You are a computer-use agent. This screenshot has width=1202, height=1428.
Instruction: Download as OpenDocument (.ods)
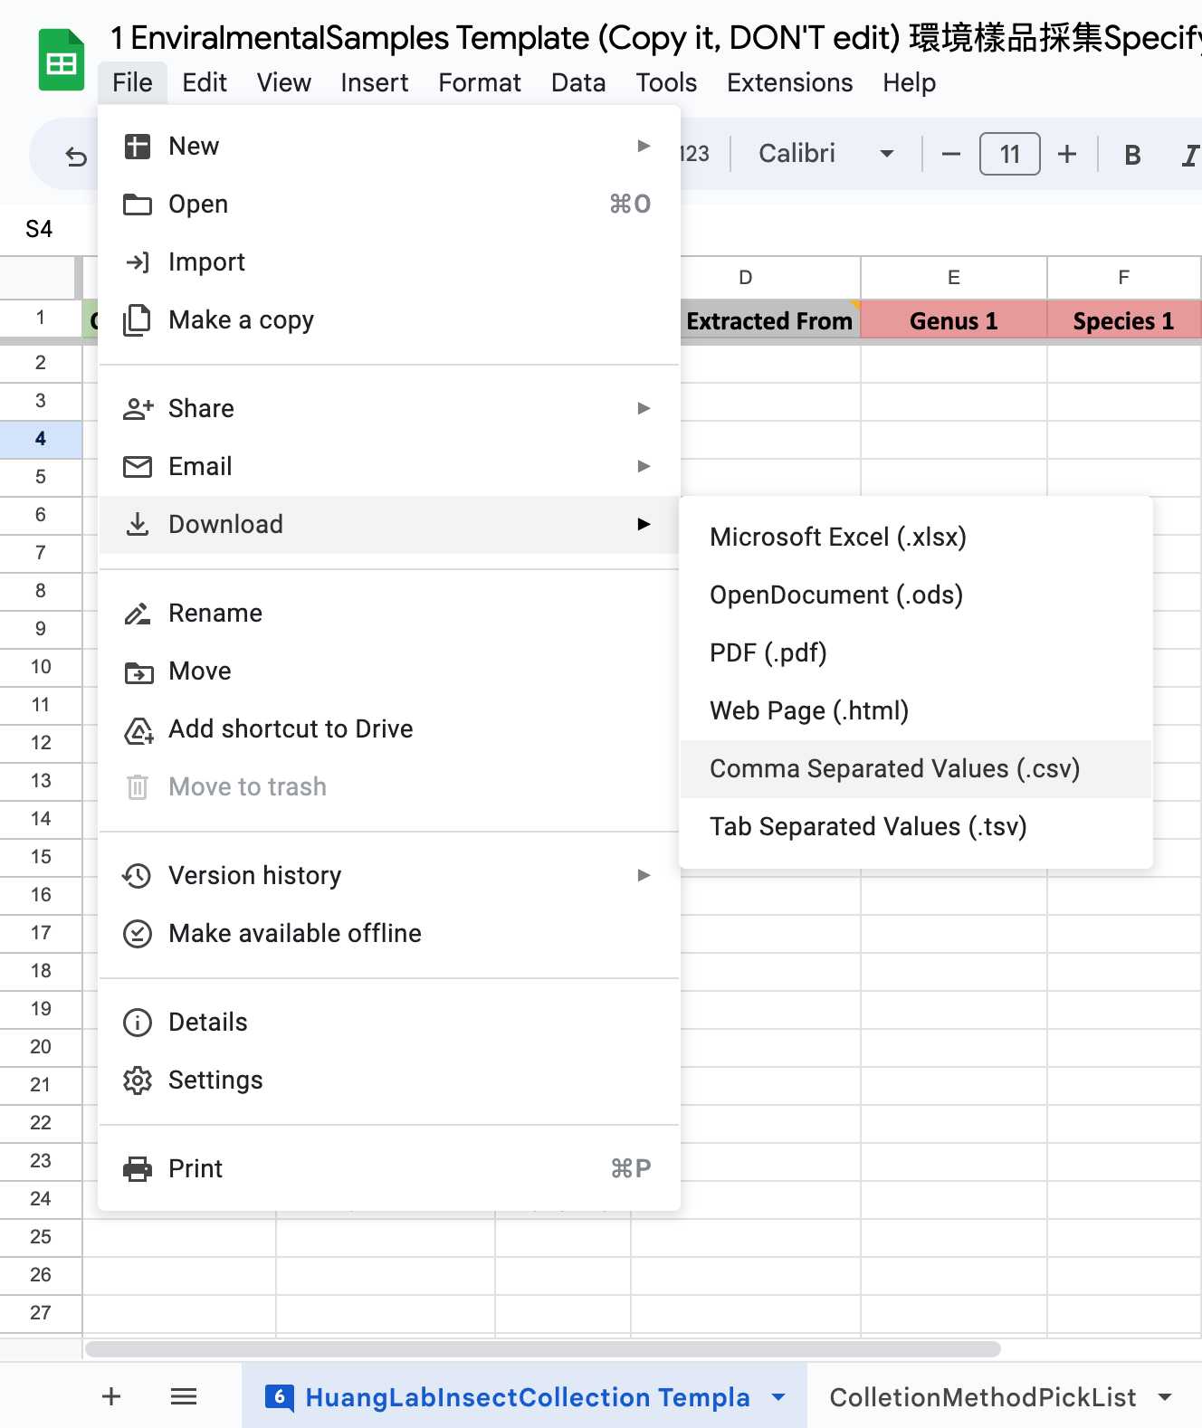[x=916, y=595]
